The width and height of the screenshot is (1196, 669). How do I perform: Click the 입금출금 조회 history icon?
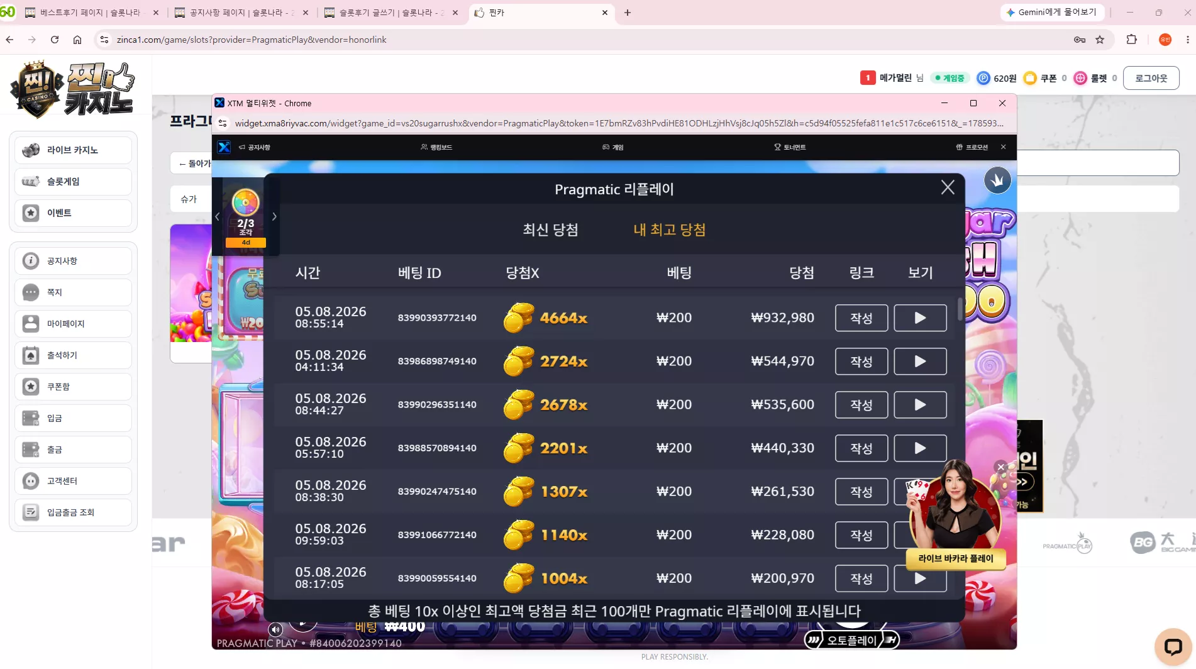(31, 512)
